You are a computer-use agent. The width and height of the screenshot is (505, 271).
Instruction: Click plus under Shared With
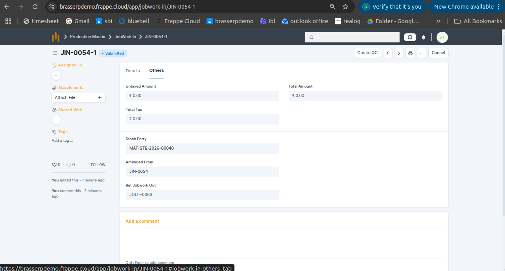coord(56,120)
